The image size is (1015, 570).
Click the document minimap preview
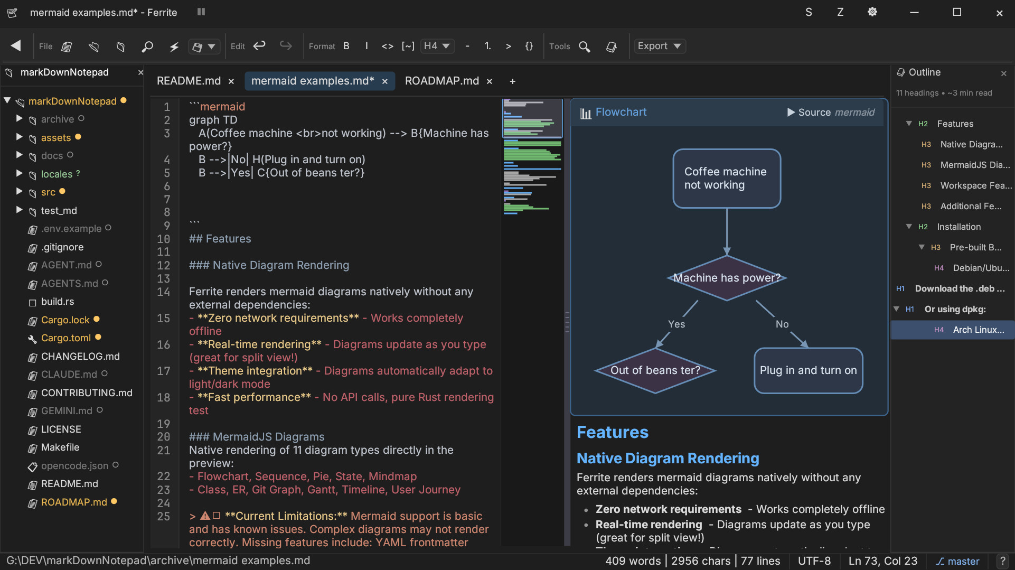pos(532,158)
